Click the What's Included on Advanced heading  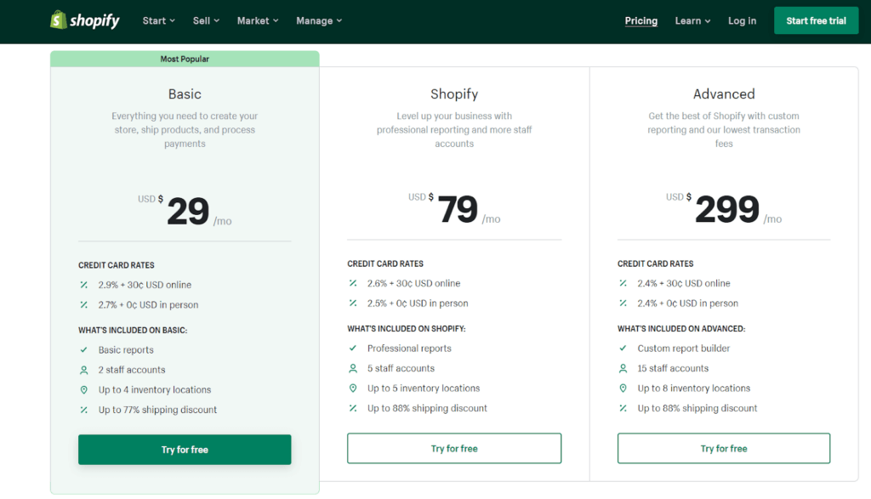coord(681,329)
